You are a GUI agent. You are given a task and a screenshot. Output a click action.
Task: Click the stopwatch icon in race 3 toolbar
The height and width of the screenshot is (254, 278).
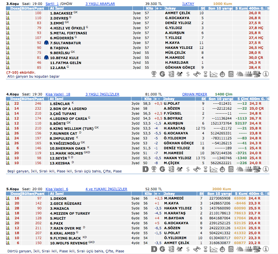pyautogui.click(x=223, y=74)
